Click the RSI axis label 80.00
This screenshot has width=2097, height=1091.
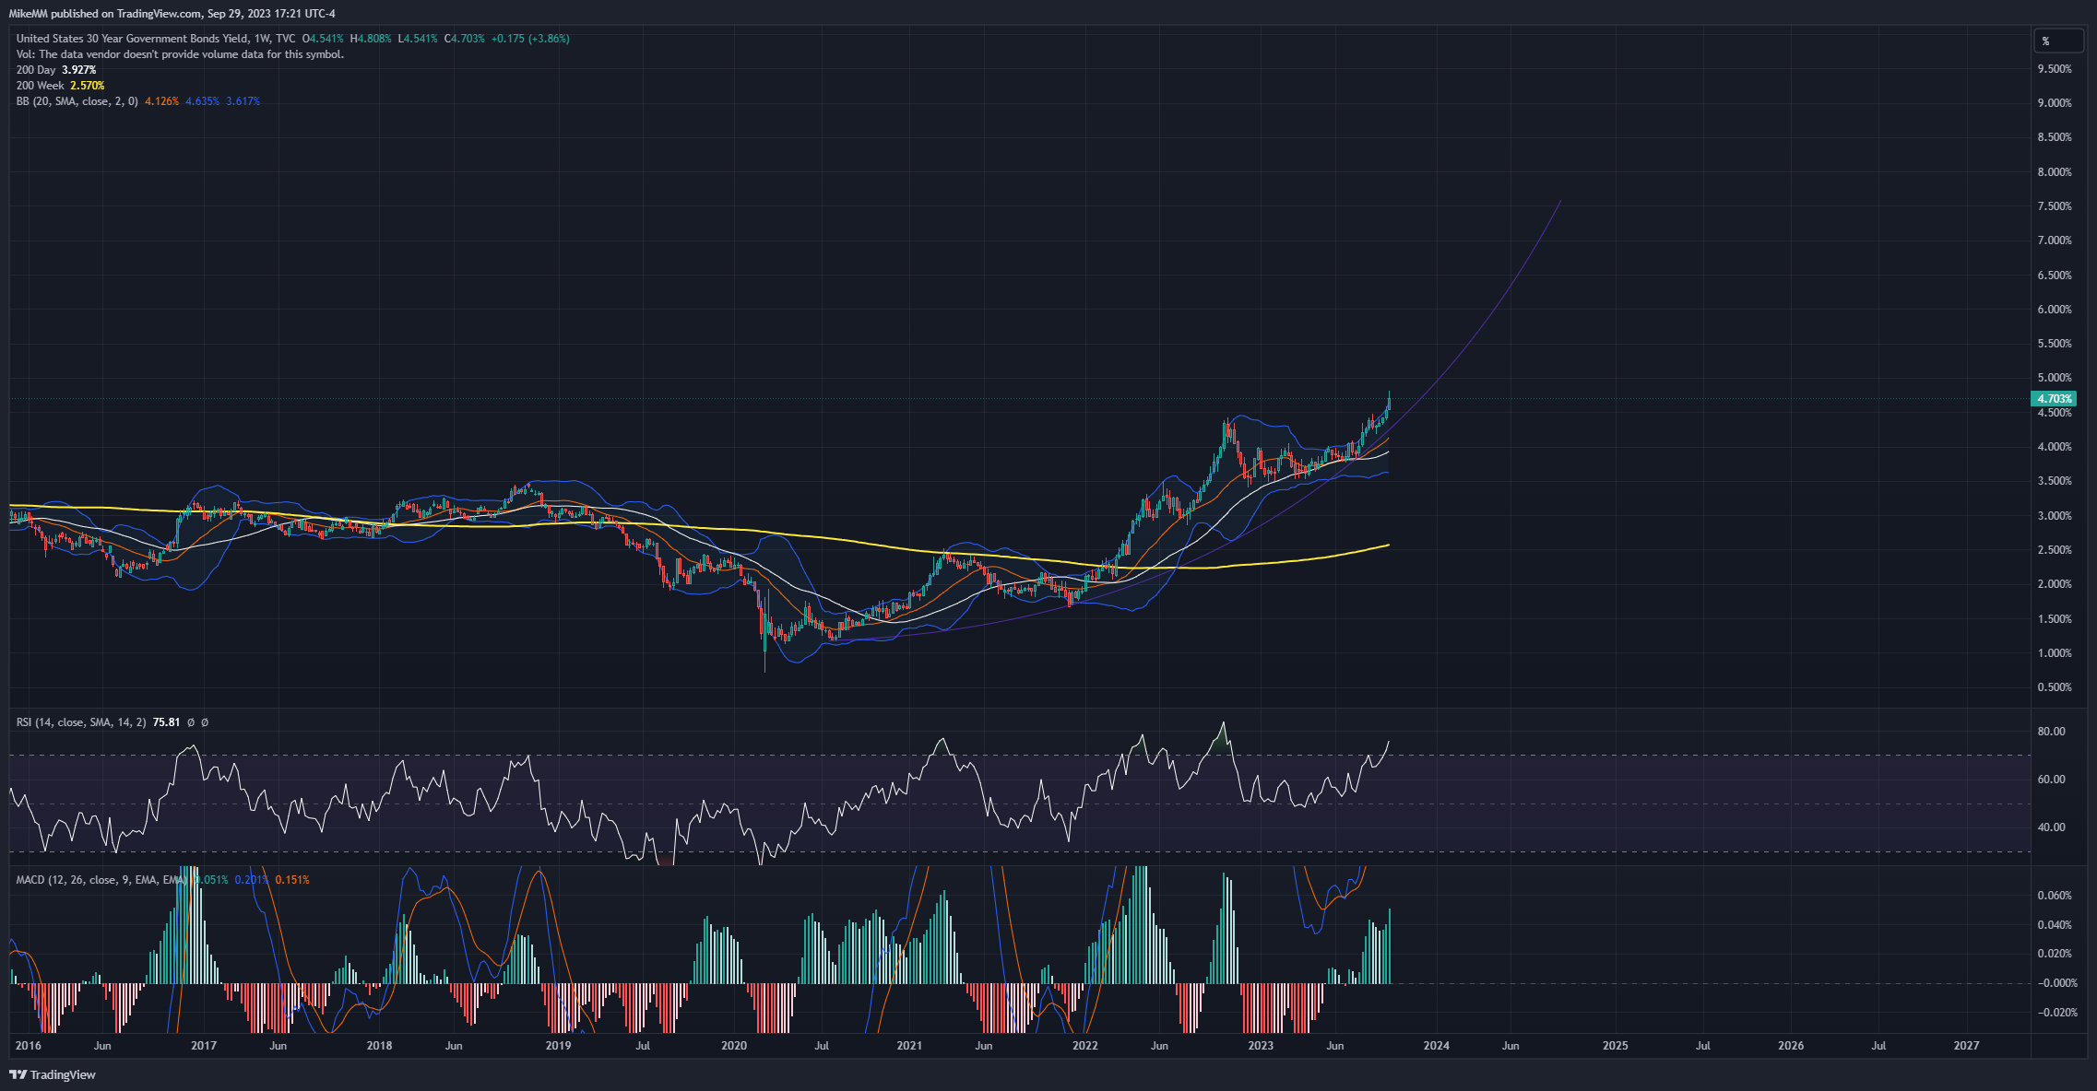[x=2052, y=732]
